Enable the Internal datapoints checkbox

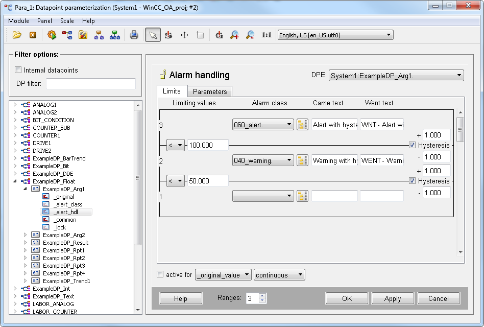(18, 70)
